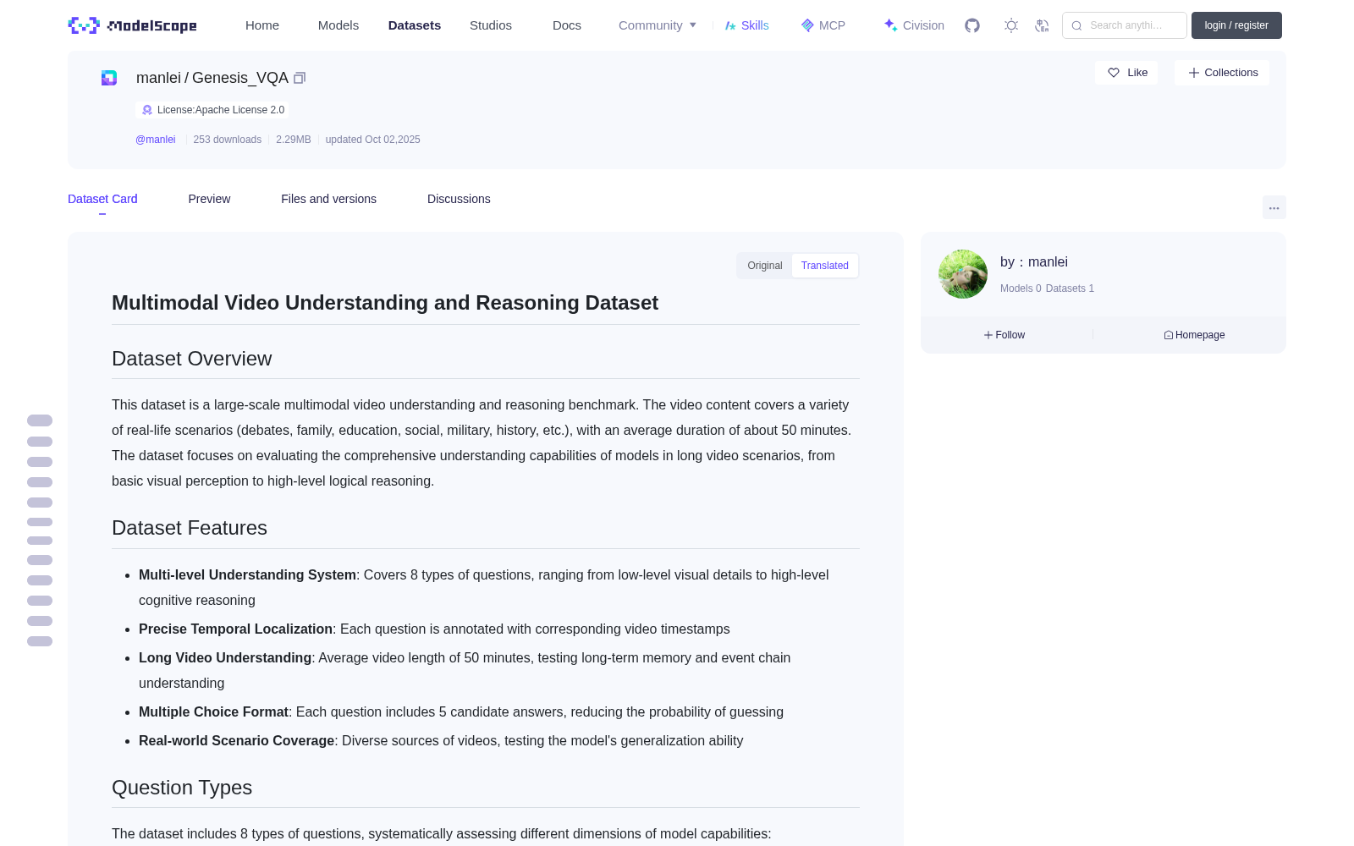Open the Models menu item
Screen dimensions: 1354x846
(338, 25)
